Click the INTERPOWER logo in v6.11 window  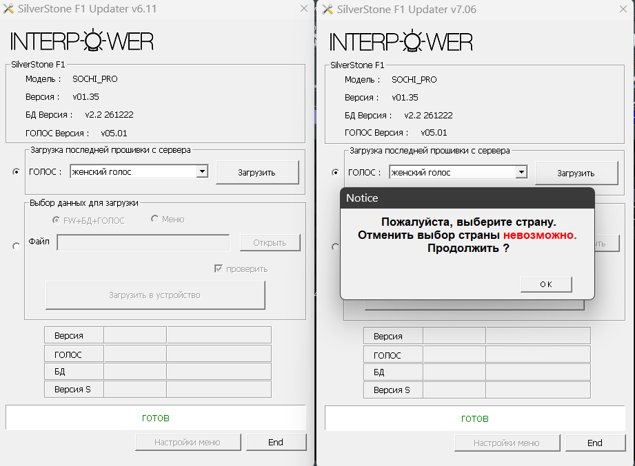tap(82, 41)
